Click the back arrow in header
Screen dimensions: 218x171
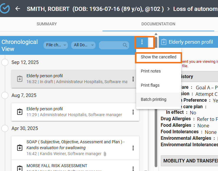click(18, 9)
